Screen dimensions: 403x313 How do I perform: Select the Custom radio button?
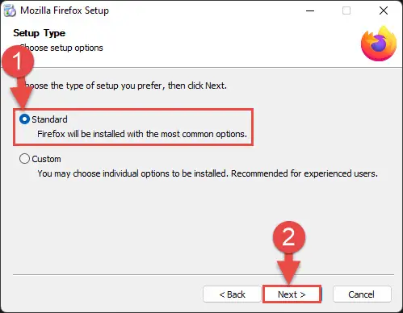24,159
